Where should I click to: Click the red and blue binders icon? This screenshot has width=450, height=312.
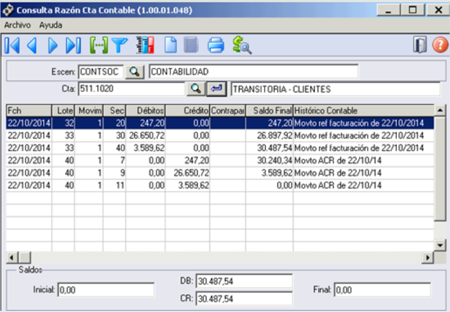pyautogui.click(x=145, y=45)
